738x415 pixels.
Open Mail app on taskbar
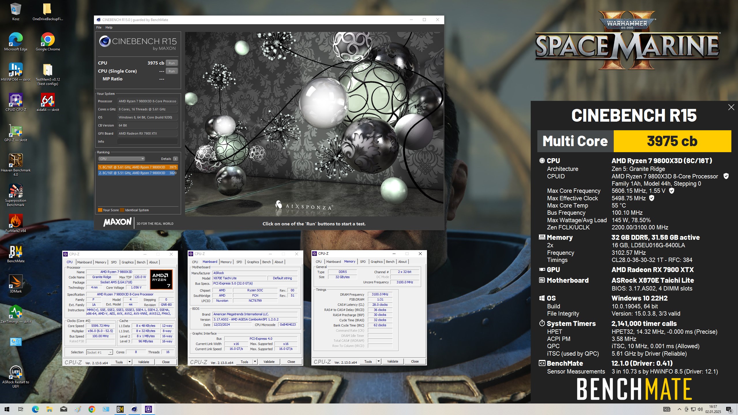pos(63,409)
